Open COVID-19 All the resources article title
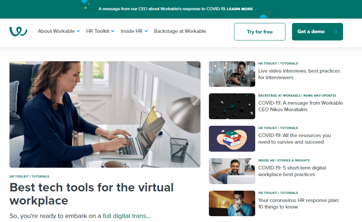362x222 pixels. click(294, 139)
